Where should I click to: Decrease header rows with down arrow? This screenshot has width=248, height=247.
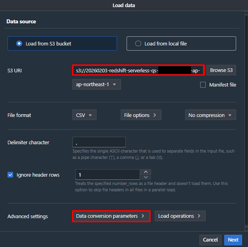[x=146, y=177]
